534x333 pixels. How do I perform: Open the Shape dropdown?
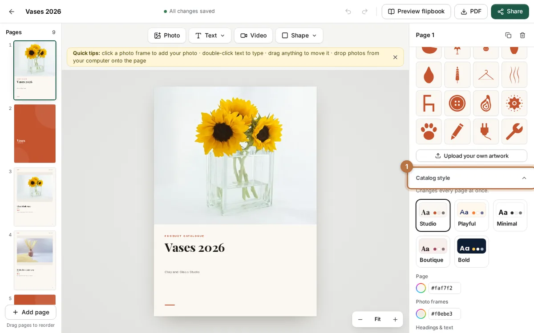(299, 36)
